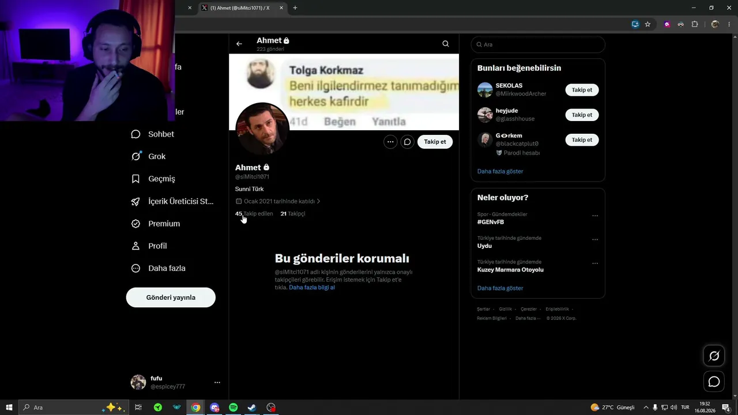Expand the join date details chevron
The height and width of the screenshot is (415, 738).
click(318, 202)
